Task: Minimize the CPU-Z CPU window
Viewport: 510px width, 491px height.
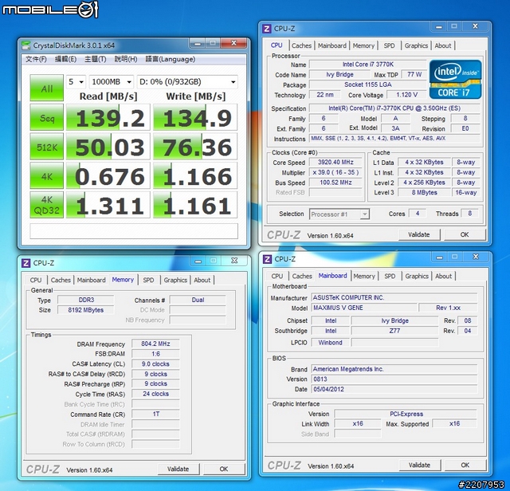Action: coord(439,26)
